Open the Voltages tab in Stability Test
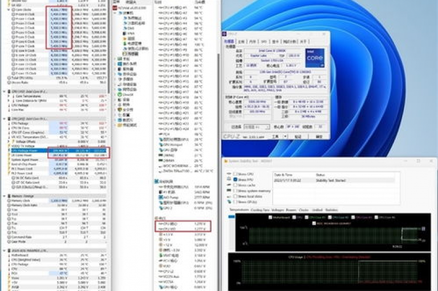 coord(277,210)
